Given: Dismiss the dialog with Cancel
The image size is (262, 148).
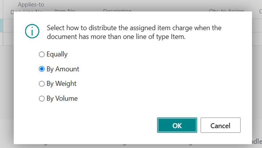Looking at the screenshot, I should click(220, 125).
